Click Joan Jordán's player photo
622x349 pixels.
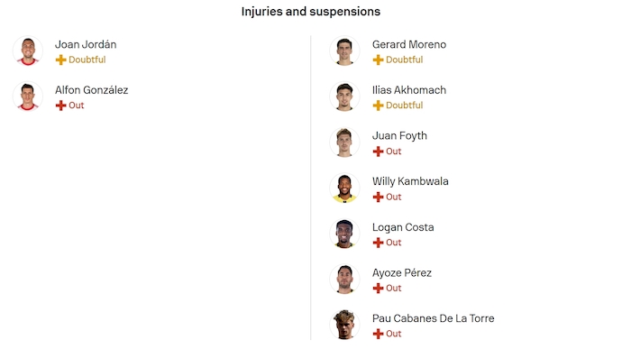(x=28, y=51)
